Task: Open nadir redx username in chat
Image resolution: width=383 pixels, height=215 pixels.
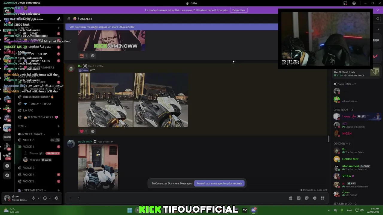Action: (x=85, y=142)
